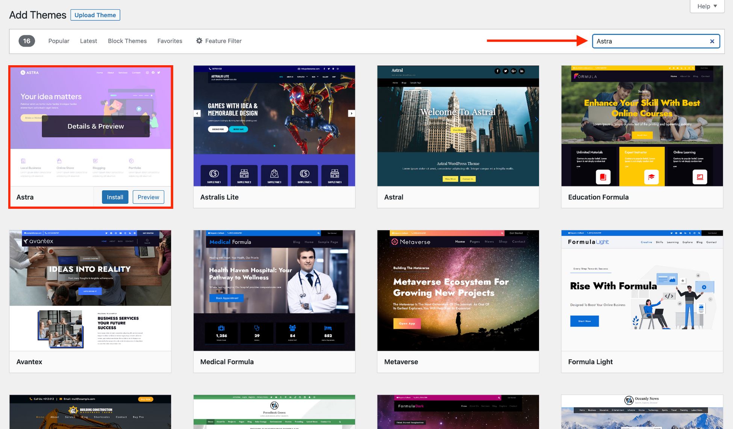Screen dimensions: 733x429
Task: Click the Feature Filter gear icon
Action: [199, 41]
